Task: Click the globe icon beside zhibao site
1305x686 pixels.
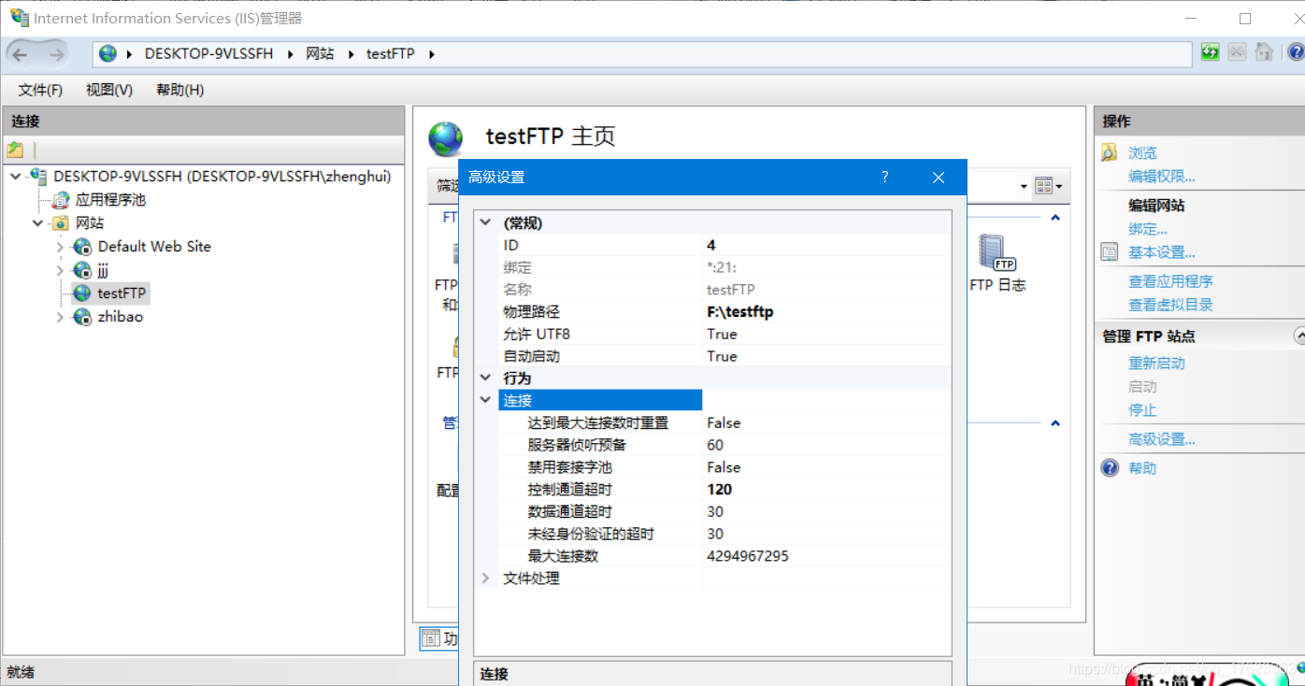Action: (82, 317)
